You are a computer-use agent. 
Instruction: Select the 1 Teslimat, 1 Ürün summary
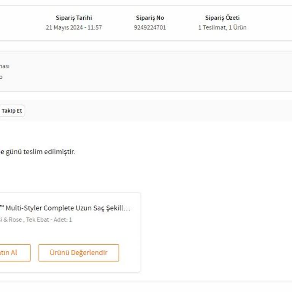[x=222, y=27]
